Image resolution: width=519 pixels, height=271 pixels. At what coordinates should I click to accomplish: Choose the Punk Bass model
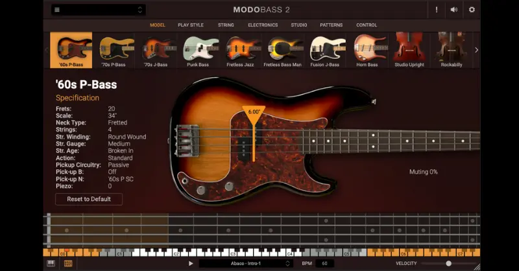point(198,51)
